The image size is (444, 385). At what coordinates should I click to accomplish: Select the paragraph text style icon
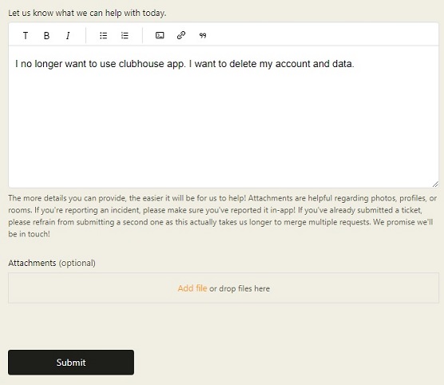coord(26,35)
